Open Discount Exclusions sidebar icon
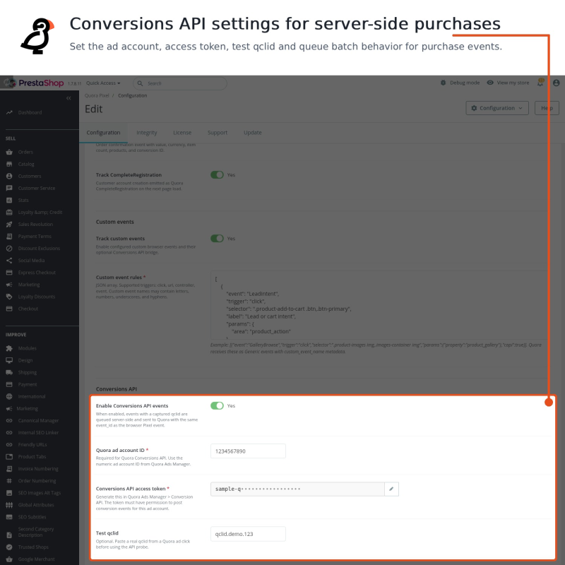This screenshot has width=565, height=565. coord(9,249)
